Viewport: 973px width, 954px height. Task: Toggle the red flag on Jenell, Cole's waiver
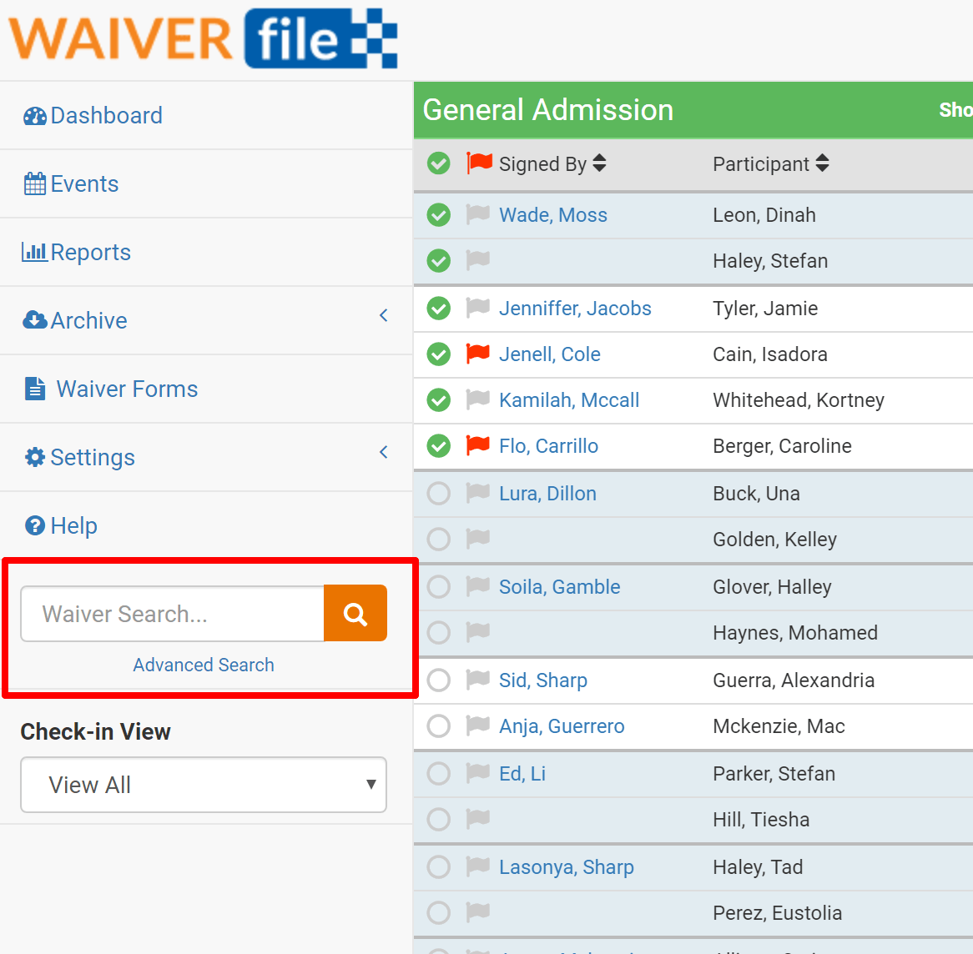[x=477, y=354]
